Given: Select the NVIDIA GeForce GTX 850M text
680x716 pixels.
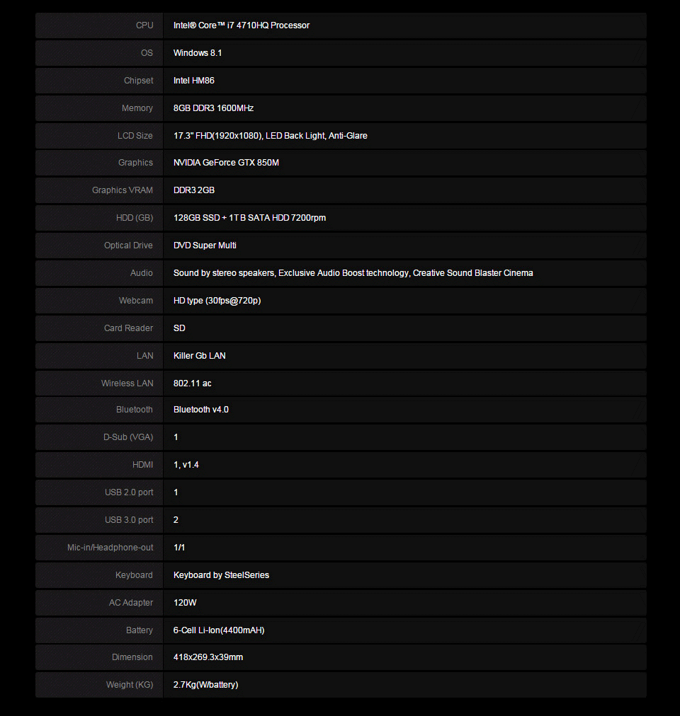Looking at the screenshot, I should pos(226,163).
